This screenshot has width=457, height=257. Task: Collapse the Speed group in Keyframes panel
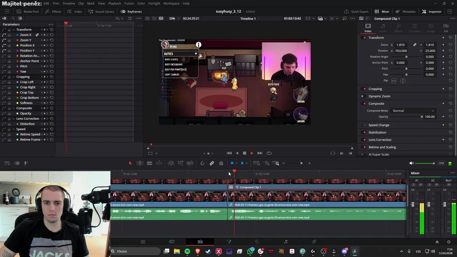14,129
